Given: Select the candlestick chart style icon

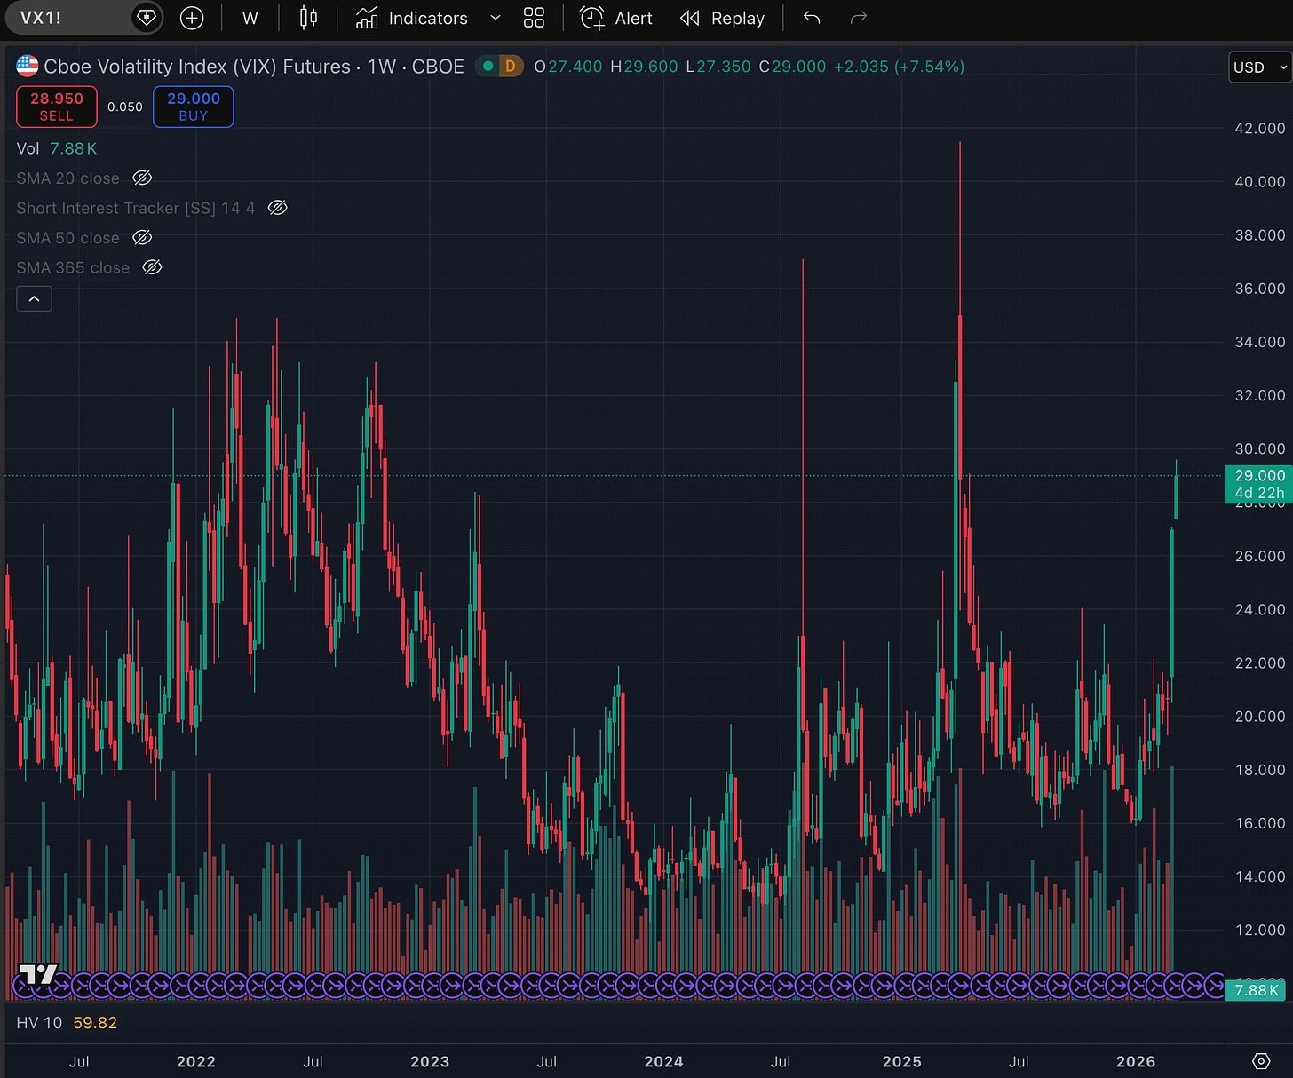Looking at the screenshot, I should coord(308,18).
